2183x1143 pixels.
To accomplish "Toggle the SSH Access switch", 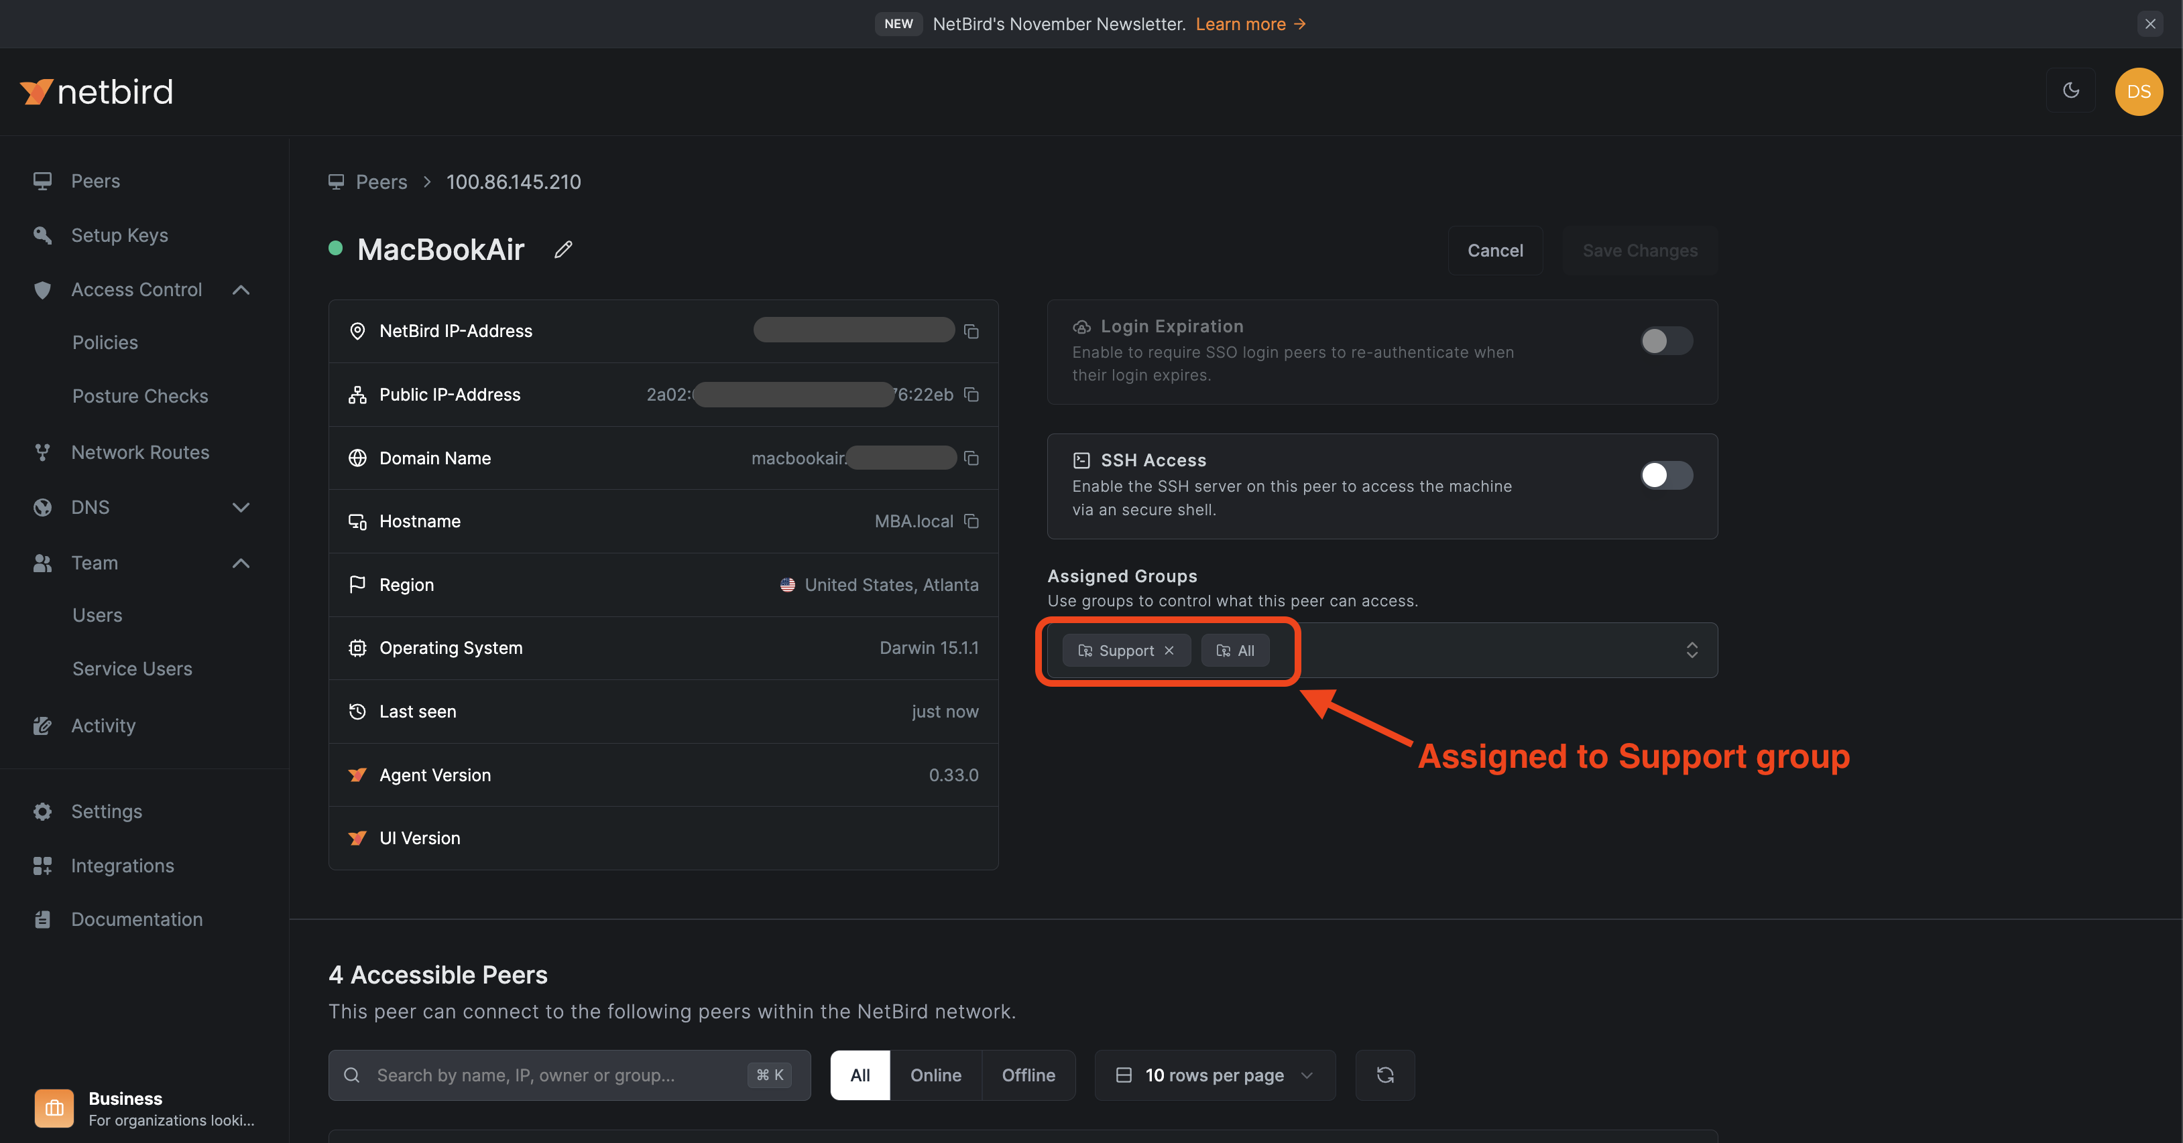I will [1666, 474].
